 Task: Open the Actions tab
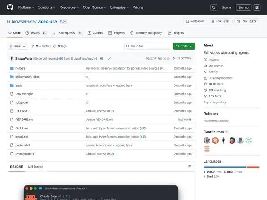click(x=96, y=33)
